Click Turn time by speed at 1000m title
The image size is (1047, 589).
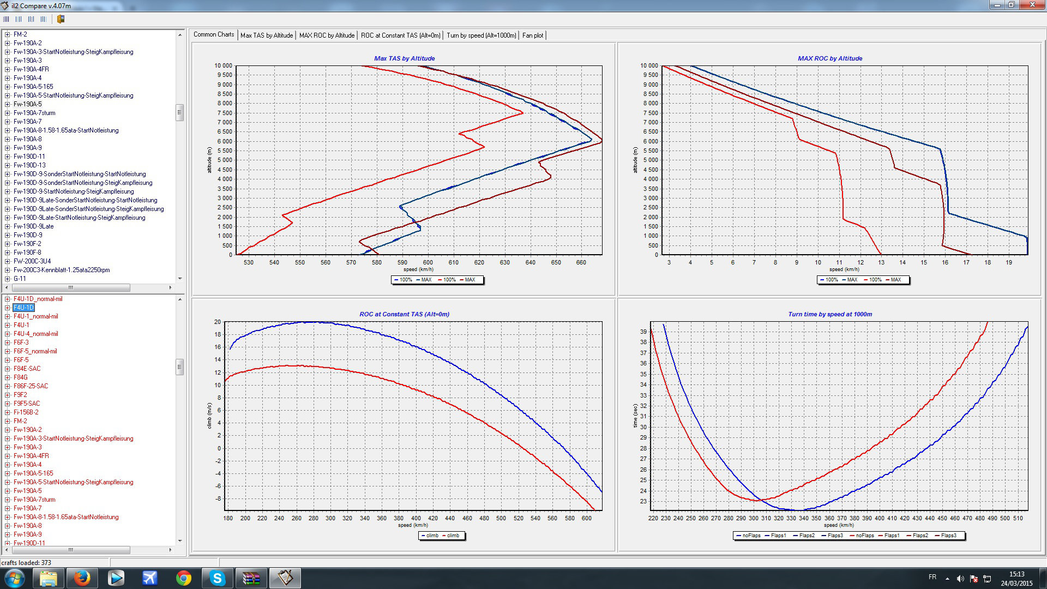[x=830, y=314]
